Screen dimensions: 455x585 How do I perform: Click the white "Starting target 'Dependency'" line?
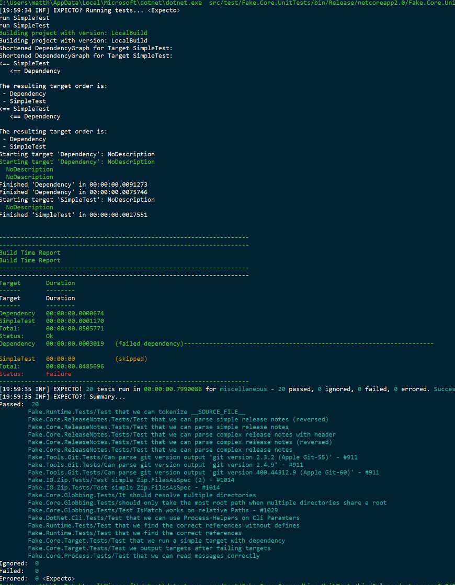tap(77, 154)
